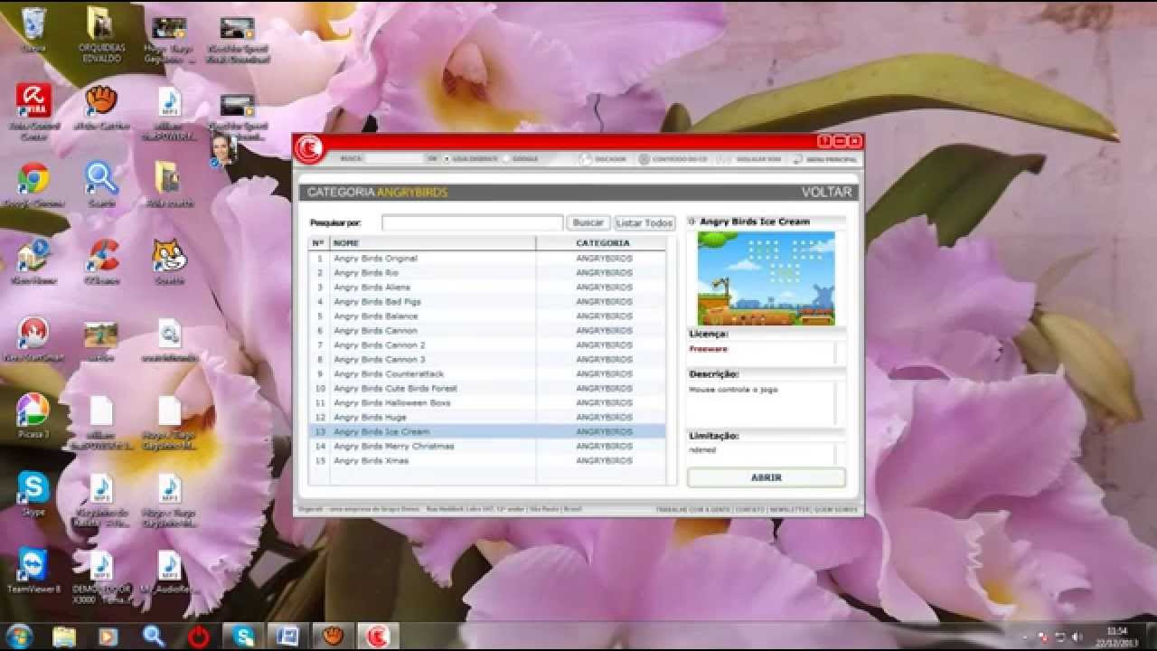The height and width of the screenshot is (651, 1157).
Task: Select Angry Birds Counterattack row
Action: 487,374
